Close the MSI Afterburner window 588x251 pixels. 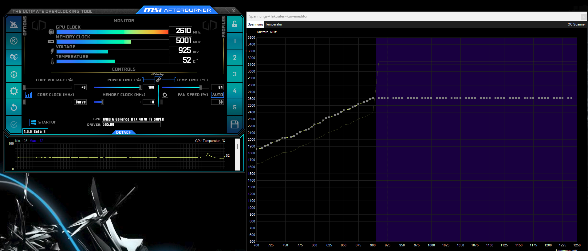tap(234, 11)
